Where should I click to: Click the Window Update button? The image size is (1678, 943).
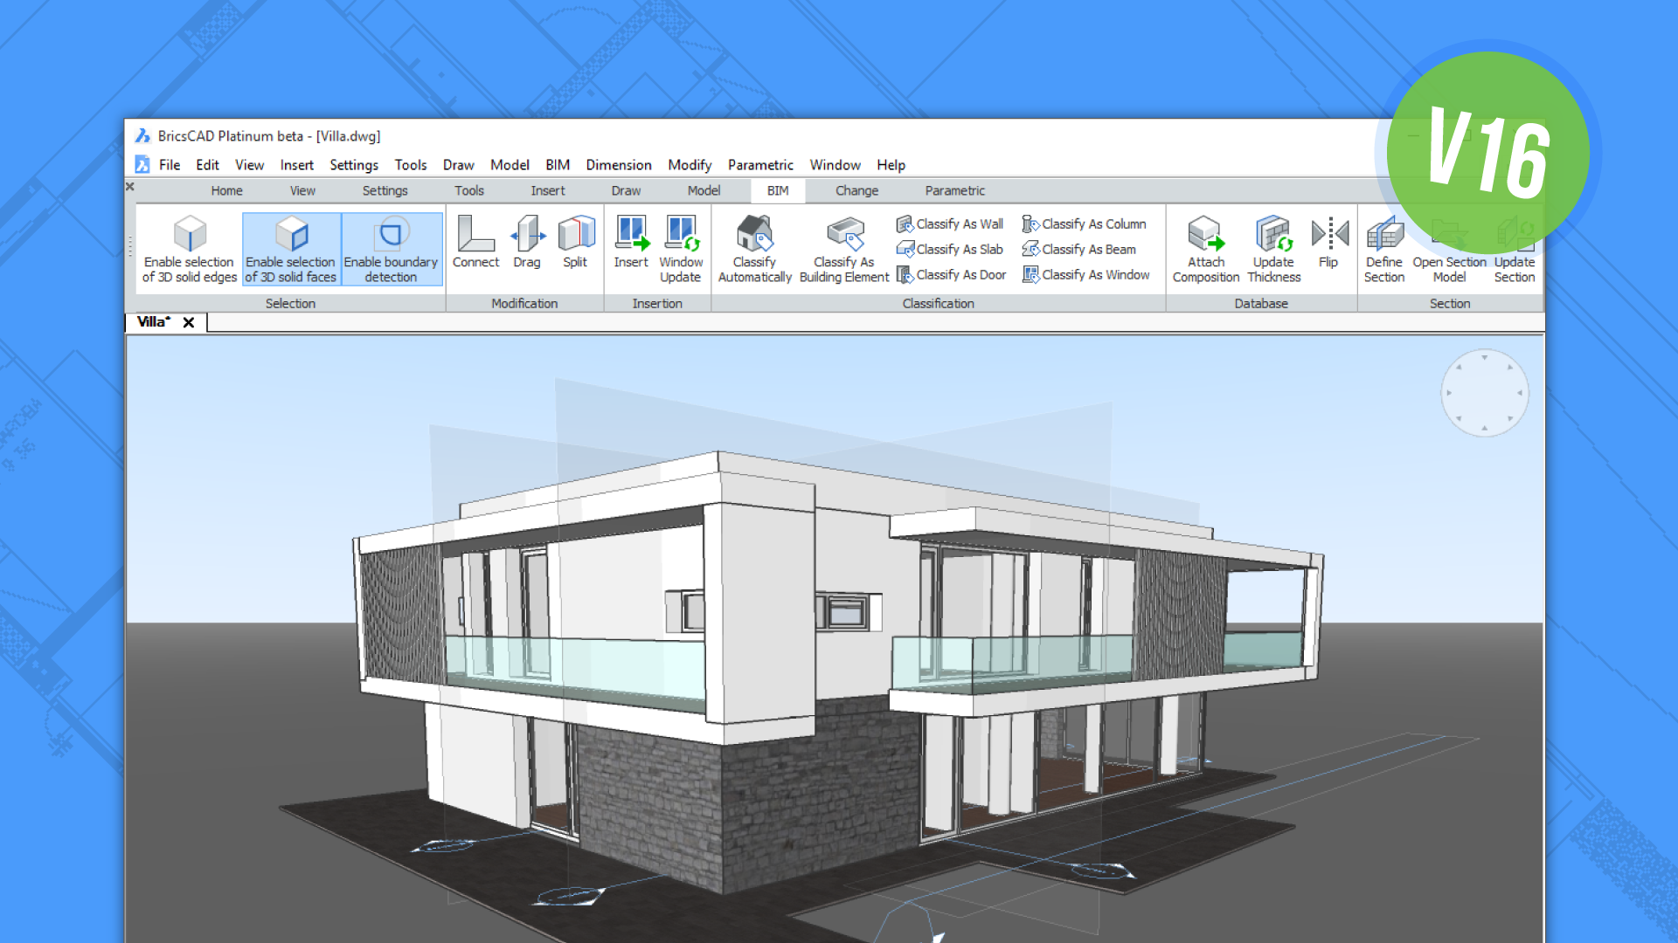click(x=679, y=246)
